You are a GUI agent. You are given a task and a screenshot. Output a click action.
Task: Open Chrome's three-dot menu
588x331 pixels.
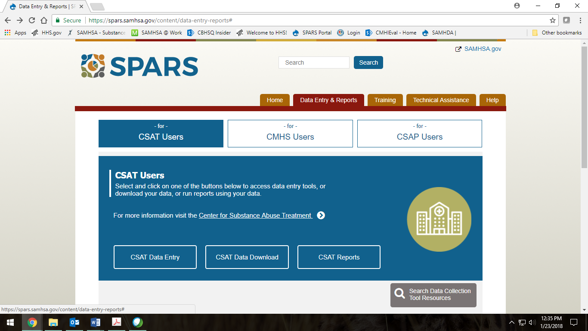point(579,20)
